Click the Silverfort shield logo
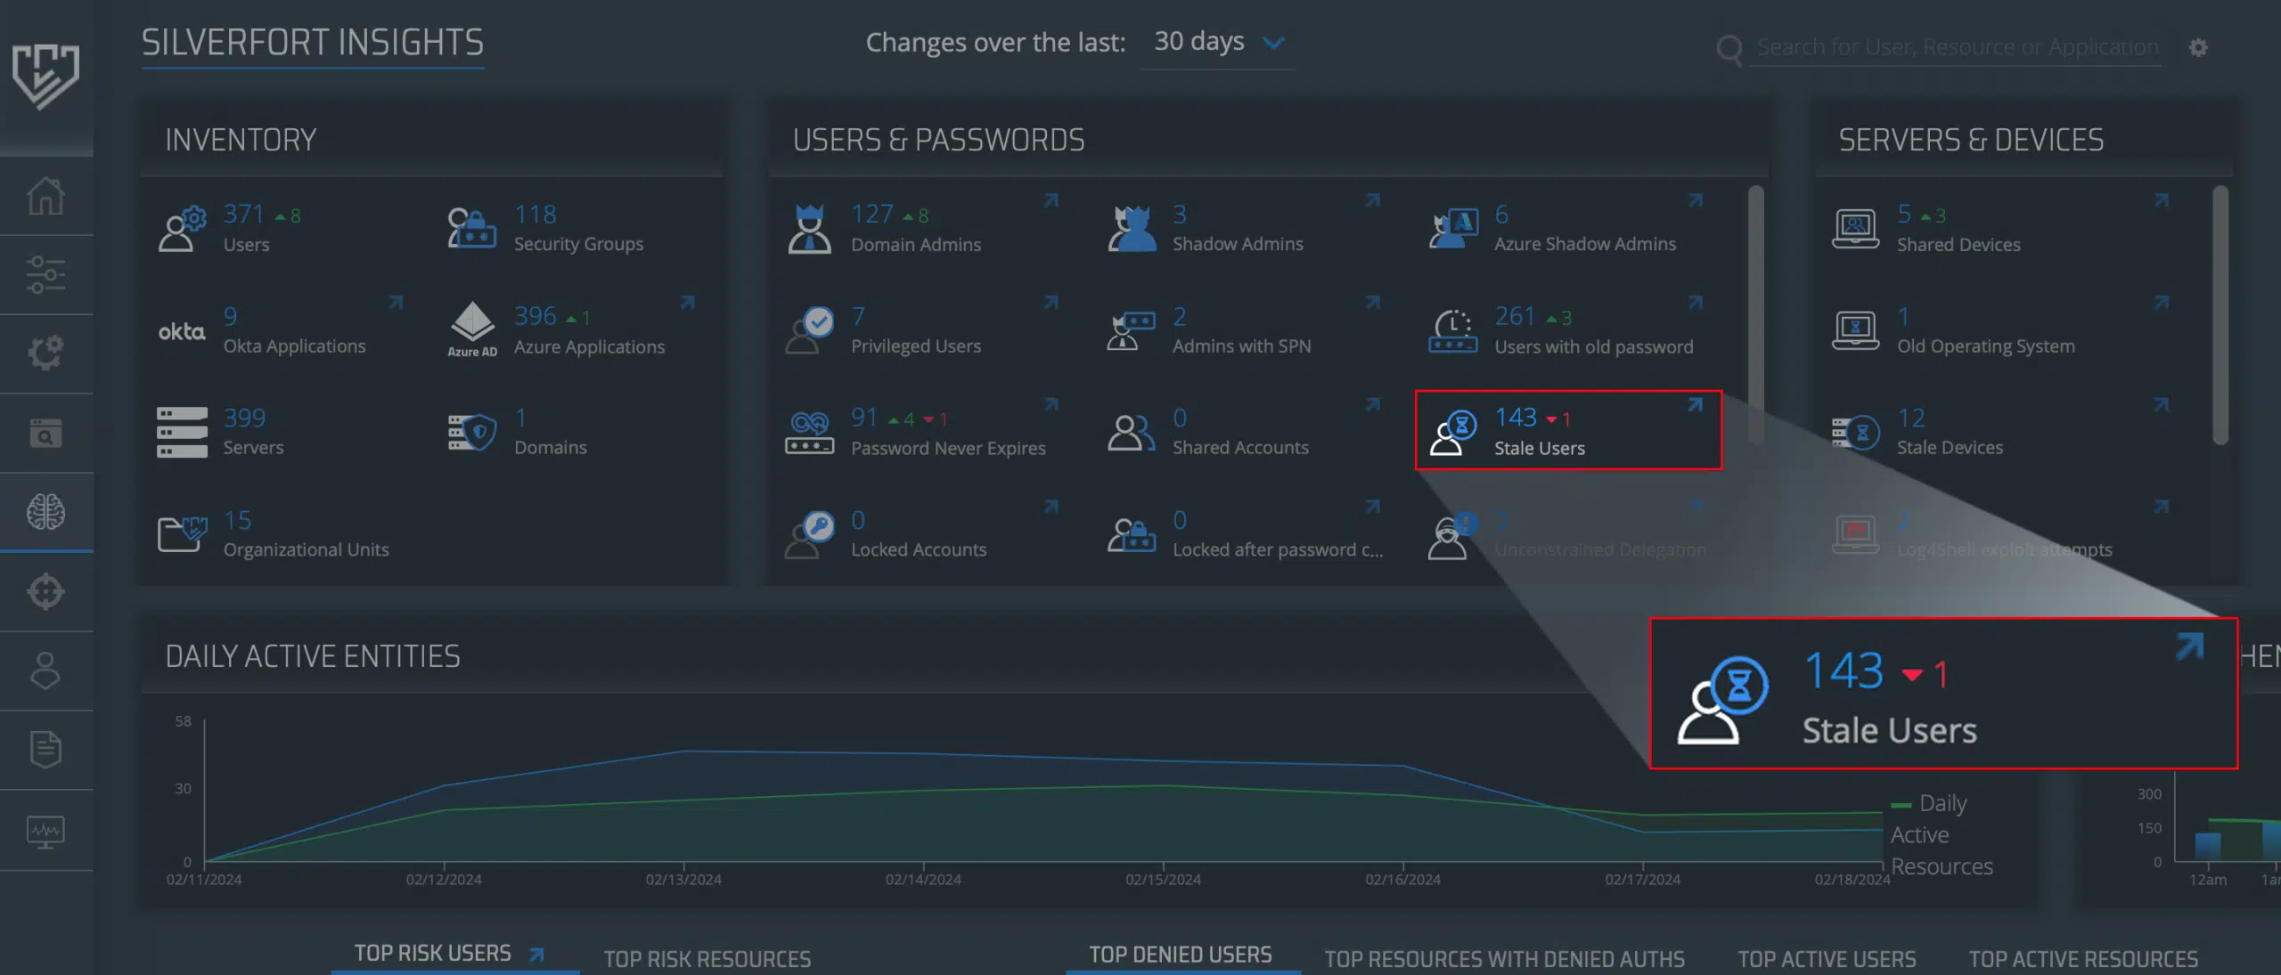The height and width of the screenshot is (975, 2281). click(45, 77)
